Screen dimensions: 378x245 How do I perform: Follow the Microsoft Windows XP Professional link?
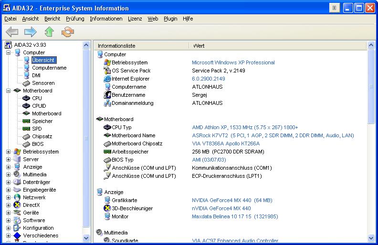(233, 62)
